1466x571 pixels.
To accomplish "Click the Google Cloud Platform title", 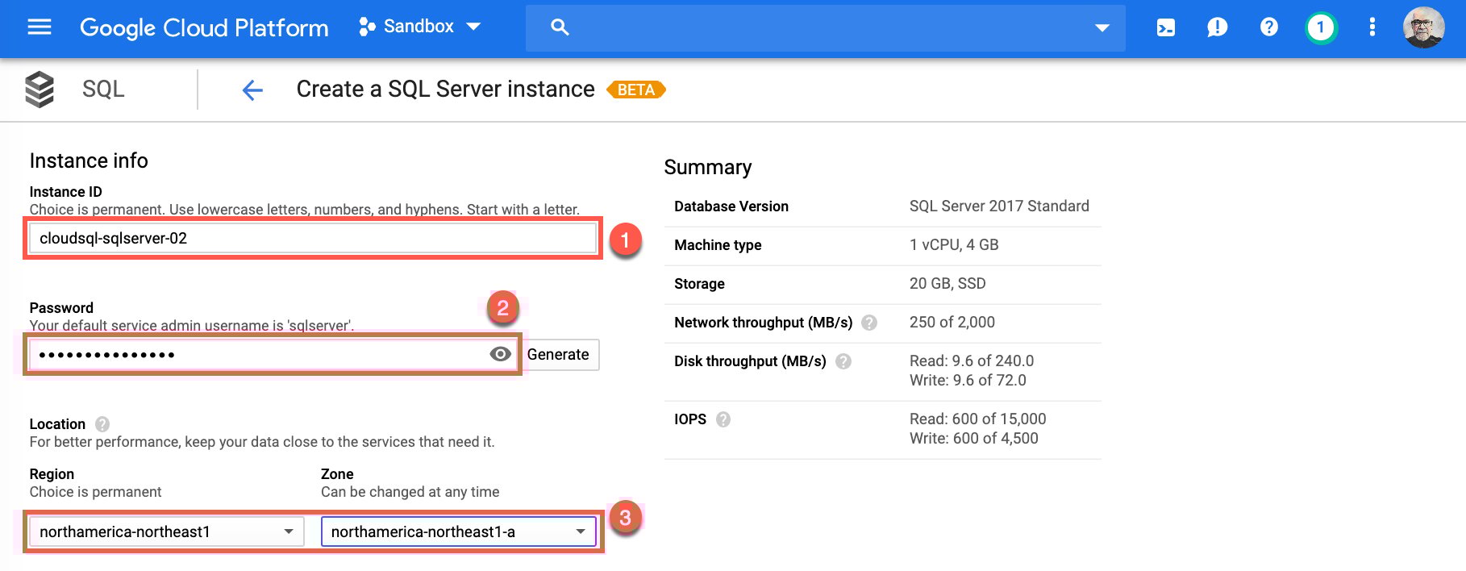I will click(x=204, y=27).
